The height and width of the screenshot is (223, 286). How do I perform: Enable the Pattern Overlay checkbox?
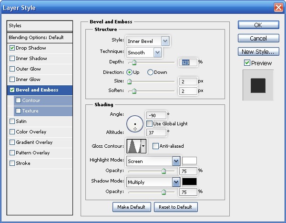click(12, 153)
